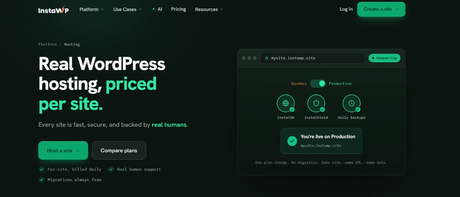Click the You're live on Production card
This screenshot has width=460, height=197.
coord(321,141)
